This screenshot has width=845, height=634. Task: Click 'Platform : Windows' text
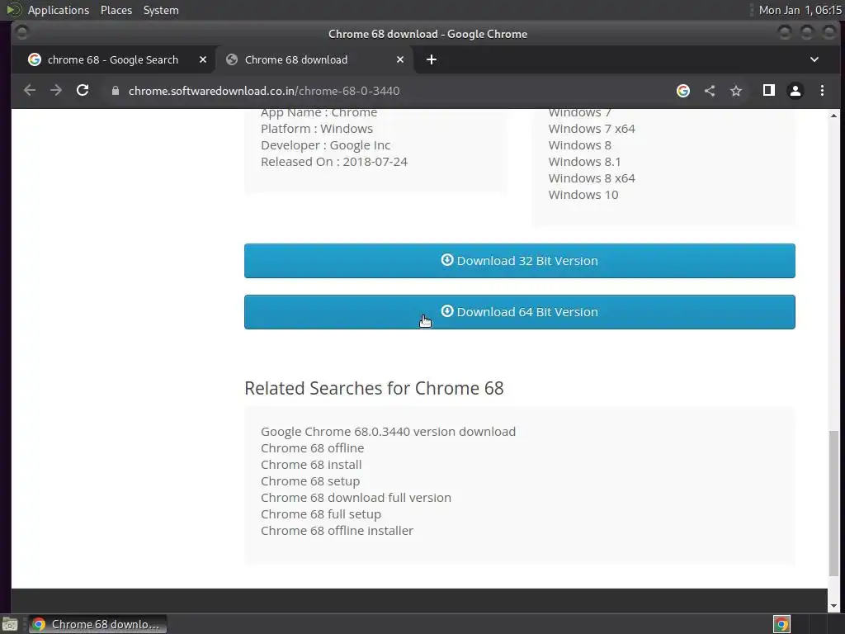[x=317, y=129]
